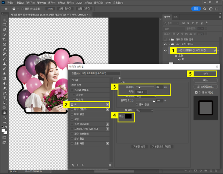Click the stroke size value field

(160, 87)
